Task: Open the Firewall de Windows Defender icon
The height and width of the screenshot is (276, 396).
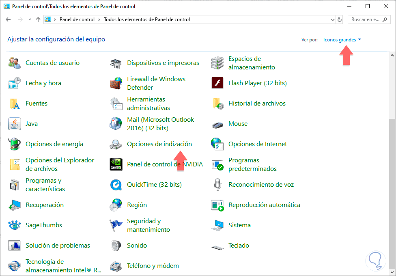Action: coord(116,83)
